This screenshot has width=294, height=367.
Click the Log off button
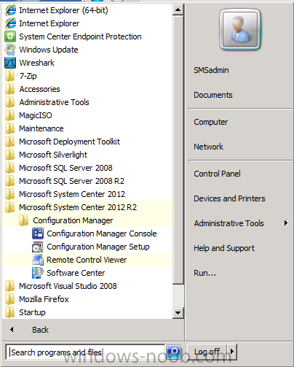pos(207,352)
